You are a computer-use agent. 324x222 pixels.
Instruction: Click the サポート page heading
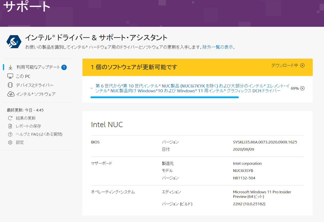27,7
